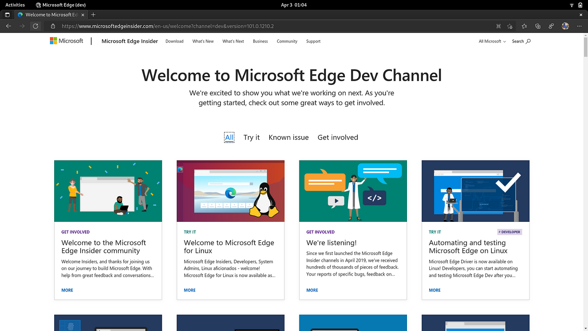588x331 pixels.
Task: Open the Community menu item
Action: point(287,41)
